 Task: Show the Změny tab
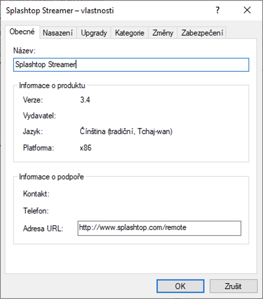(163, 33)
